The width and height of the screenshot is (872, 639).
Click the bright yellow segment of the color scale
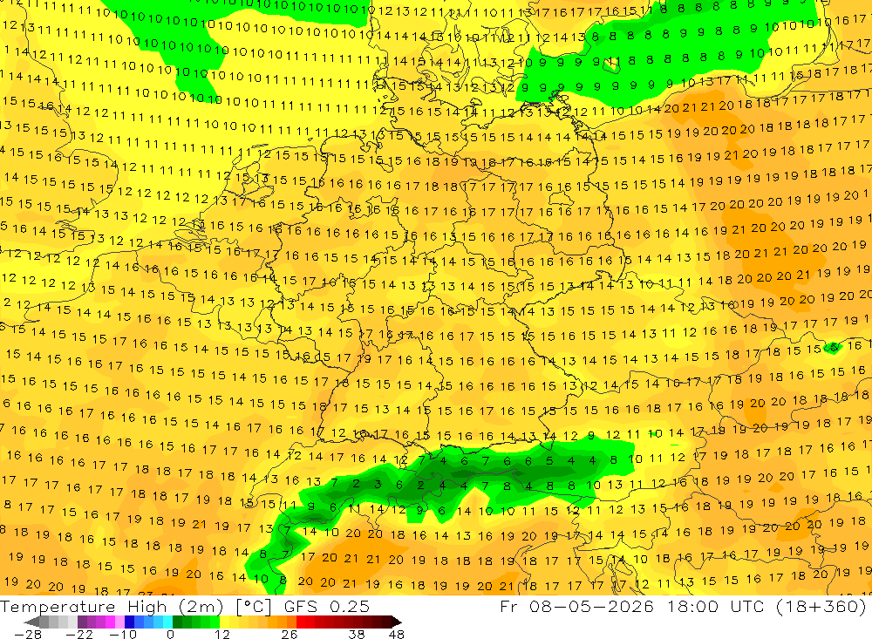pos(224,622)
